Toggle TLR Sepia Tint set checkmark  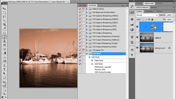[x=80, y=50]
